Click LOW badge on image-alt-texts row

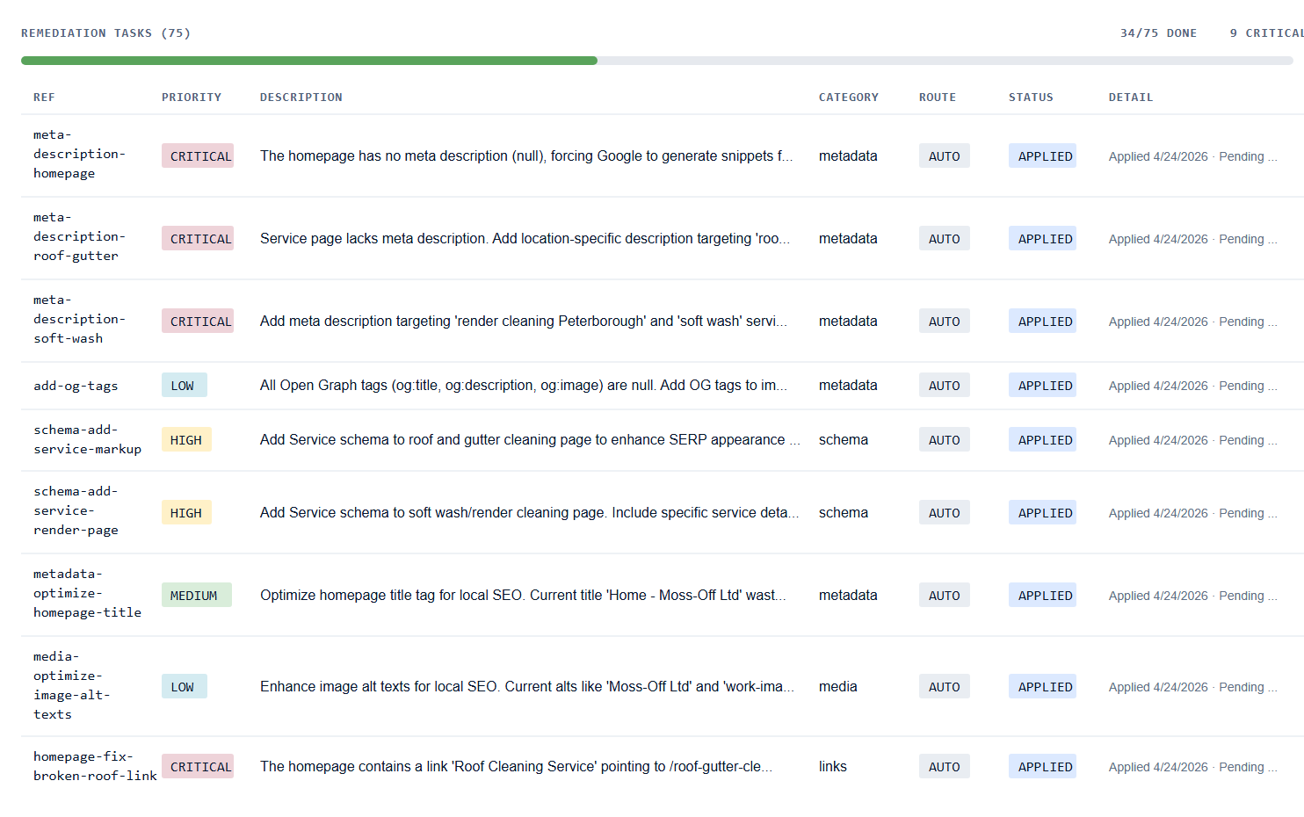click(x=185, y=687)
